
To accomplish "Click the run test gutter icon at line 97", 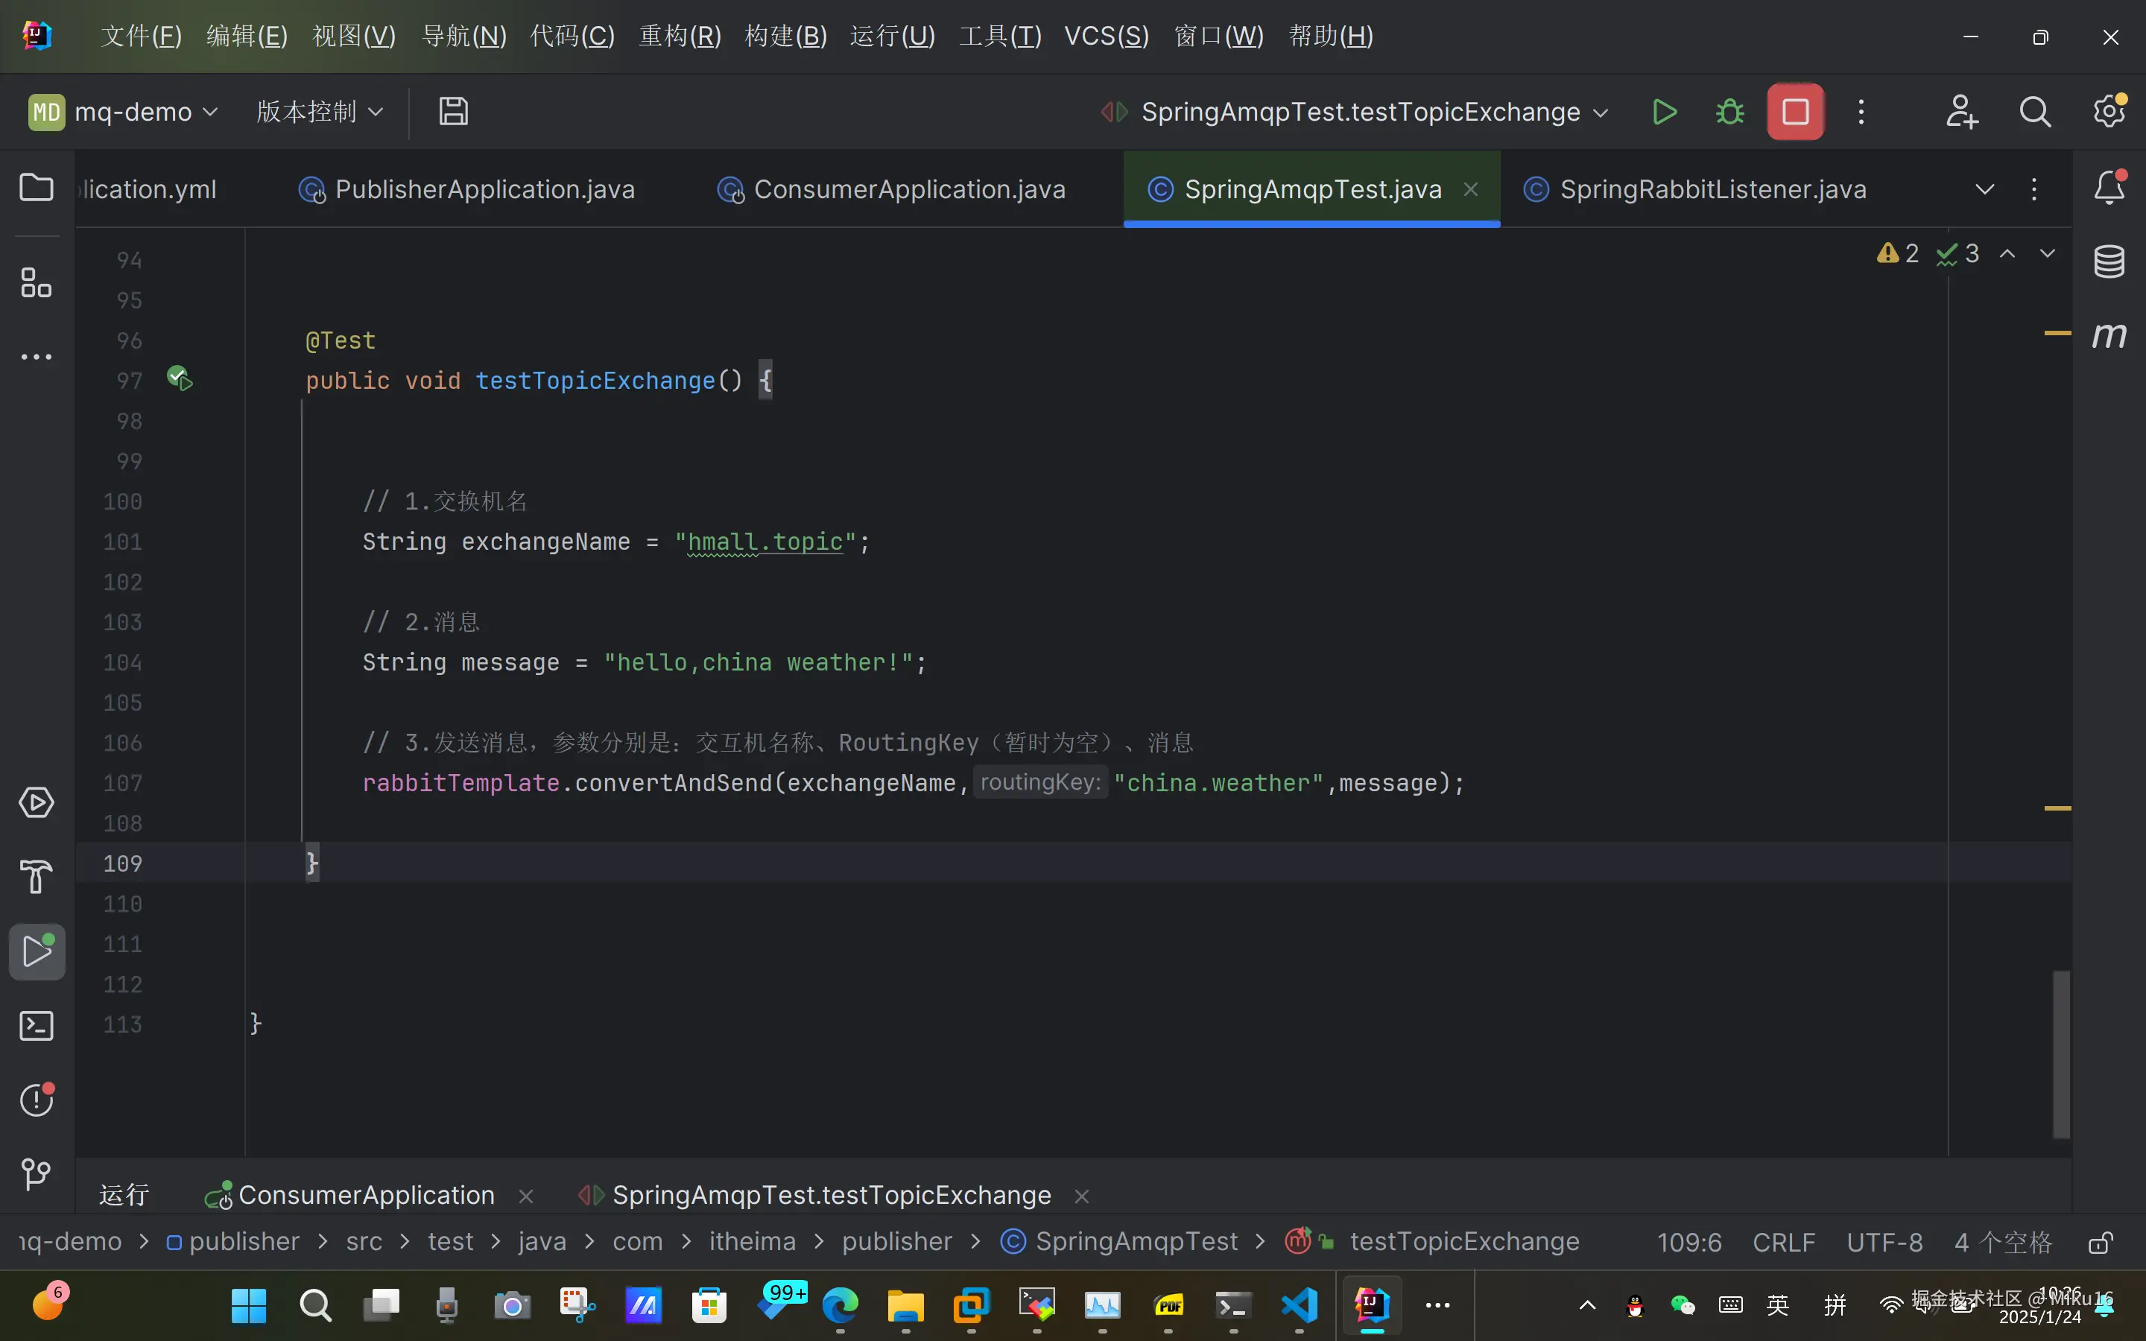I will pyautogui.click(x=180, y=378).
